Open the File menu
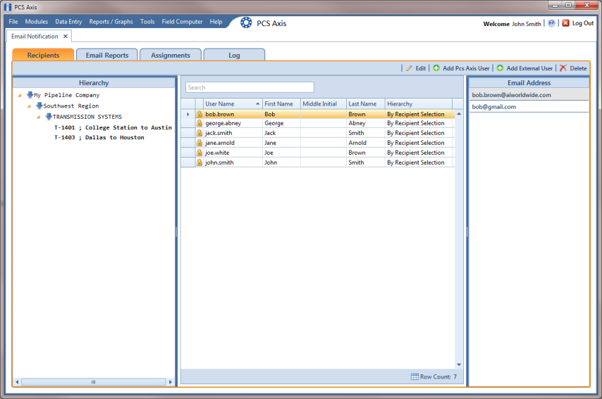Image resolution: width=602 pixels, height=399 pixels. (13, 22)
